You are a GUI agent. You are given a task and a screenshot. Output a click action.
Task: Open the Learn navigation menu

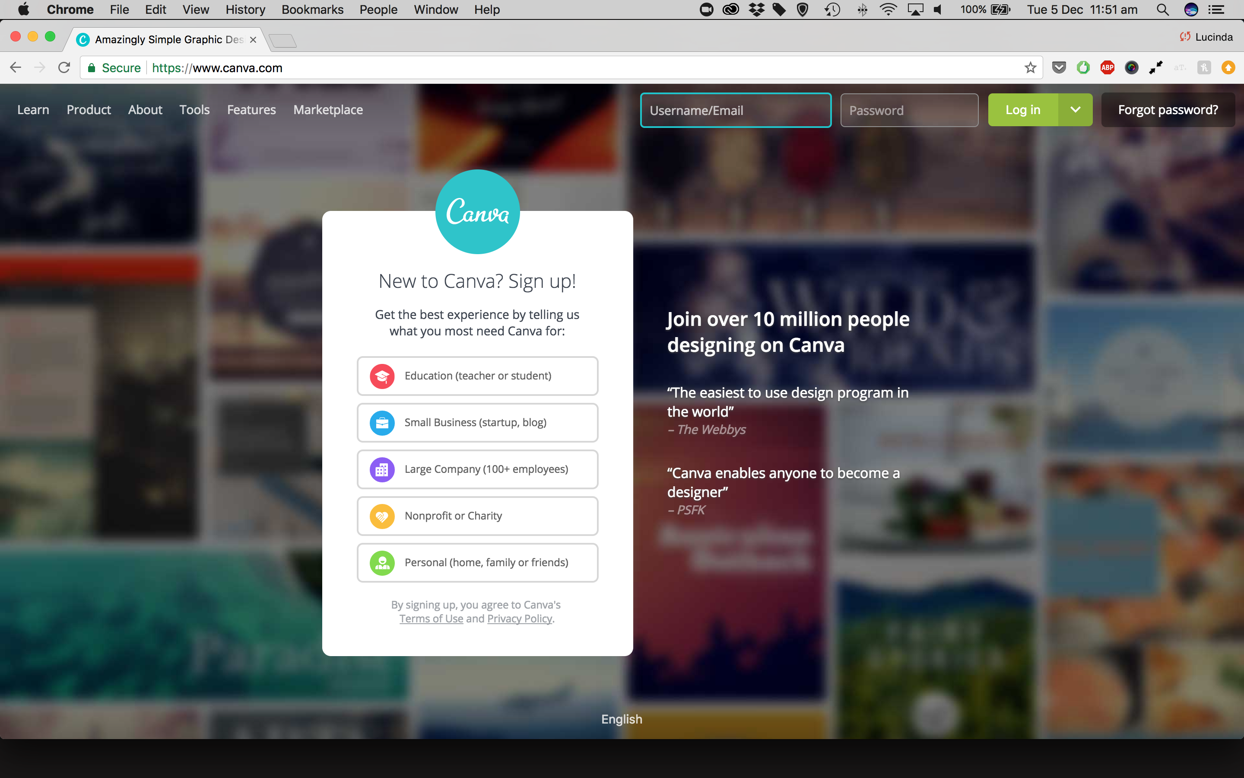tap(33, 110)
